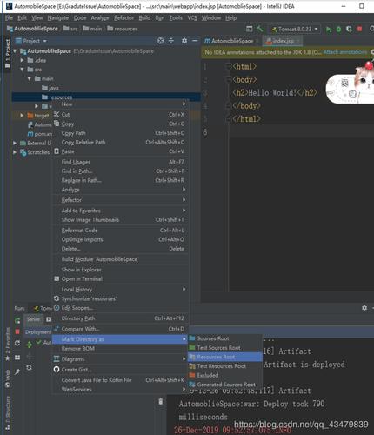Mark directory as Resources Root
Image resolution: width=374 pixels, height=435 pixels.
point(225,357)
